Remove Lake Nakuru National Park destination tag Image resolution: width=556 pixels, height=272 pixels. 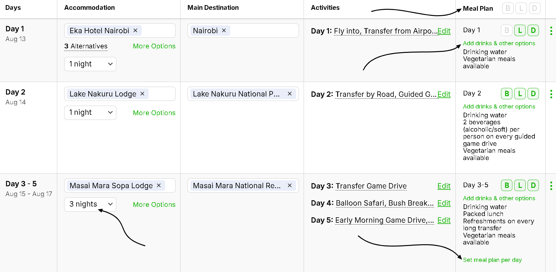point(289,94)
